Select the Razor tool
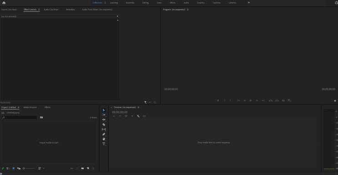 point(104,125)
